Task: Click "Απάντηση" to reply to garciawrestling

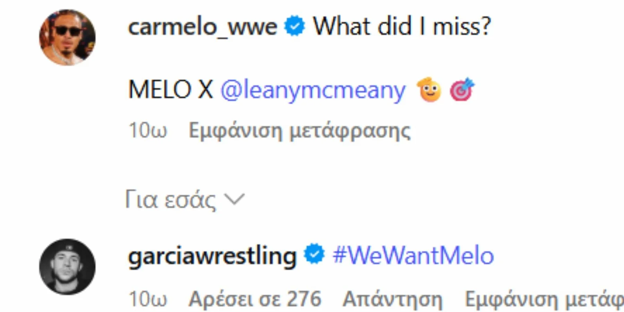Action: point(392,299)
